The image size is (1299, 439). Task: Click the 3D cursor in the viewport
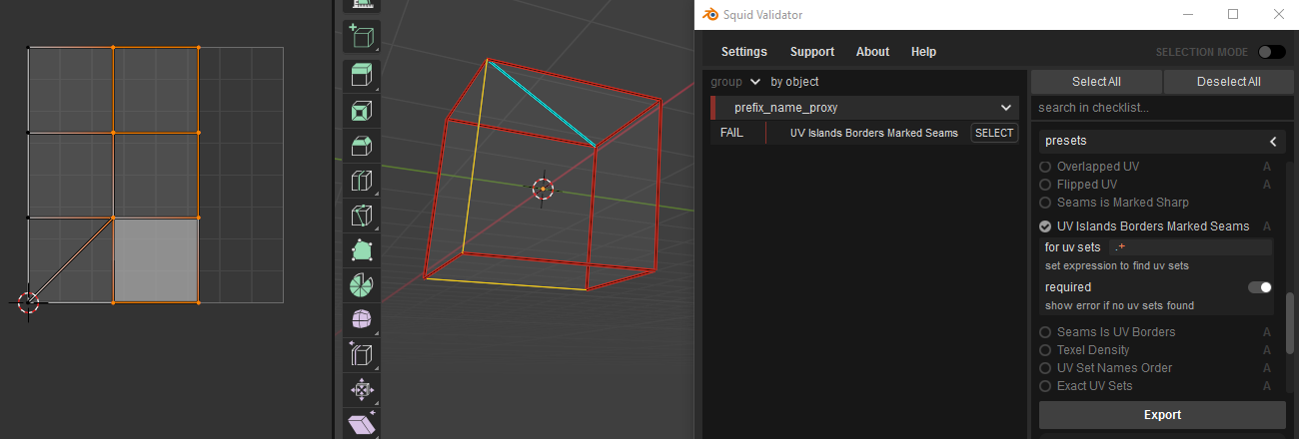(543, 189)
